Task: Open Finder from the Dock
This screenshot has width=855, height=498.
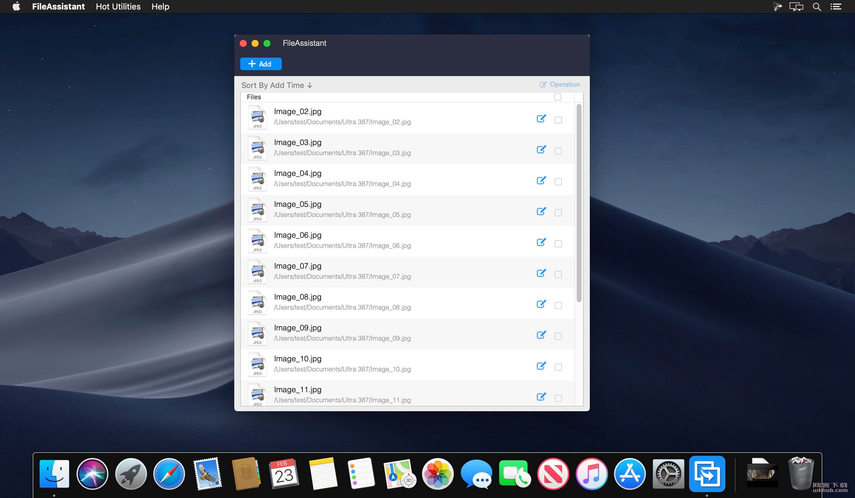Action: click(x=54, y=474)
